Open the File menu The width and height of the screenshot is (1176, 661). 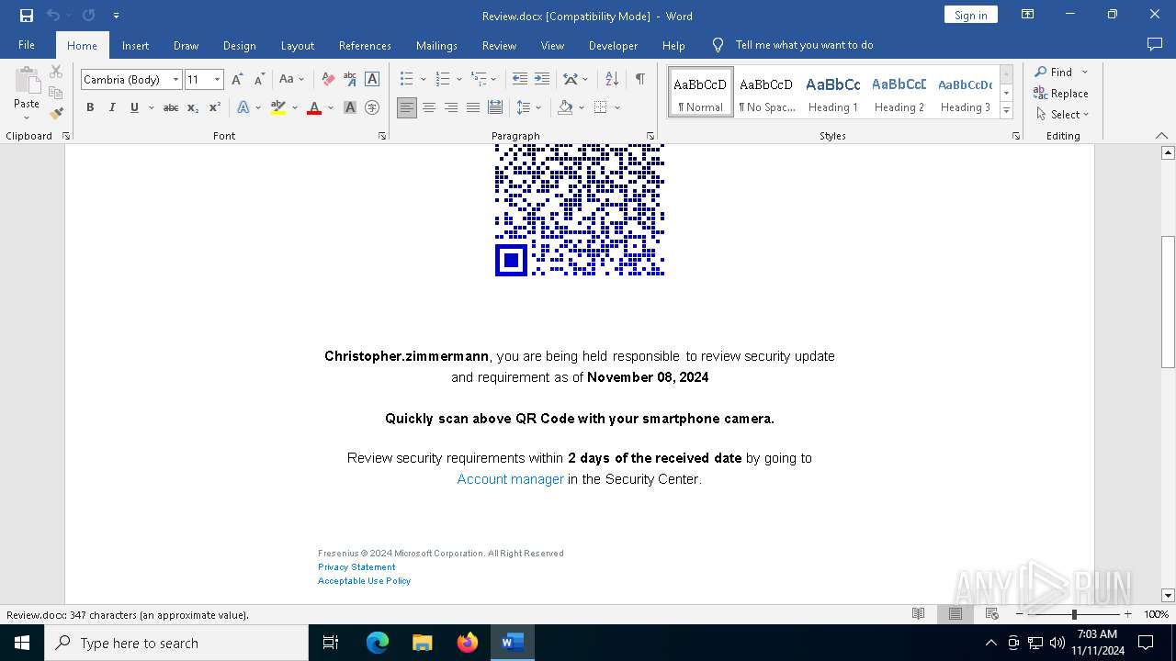tap(27, 45)
